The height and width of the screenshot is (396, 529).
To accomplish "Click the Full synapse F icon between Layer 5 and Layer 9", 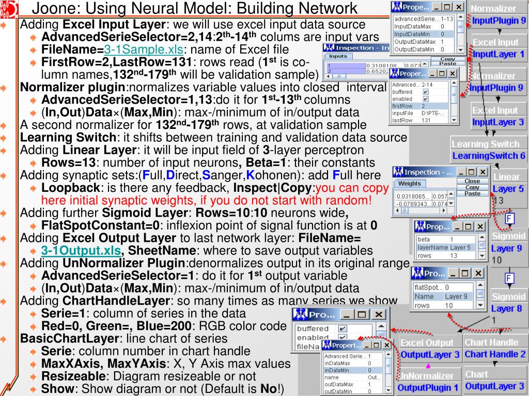I will [x=509, y=219].
